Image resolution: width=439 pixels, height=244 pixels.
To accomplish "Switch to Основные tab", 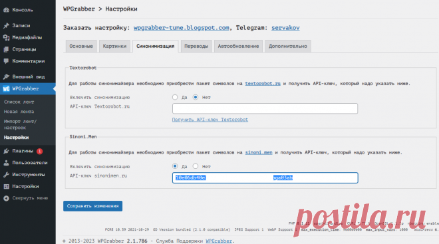I will 81,46.
